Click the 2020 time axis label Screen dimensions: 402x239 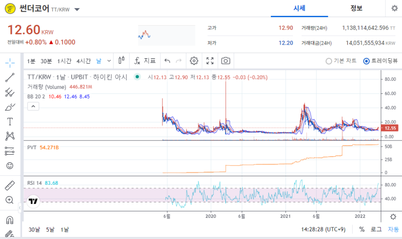pos(211,216)
